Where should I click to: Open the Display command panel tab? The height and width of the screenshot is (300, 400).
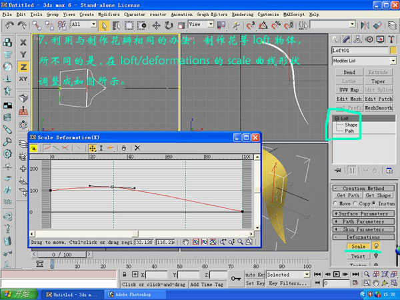[x=381, y=39]
